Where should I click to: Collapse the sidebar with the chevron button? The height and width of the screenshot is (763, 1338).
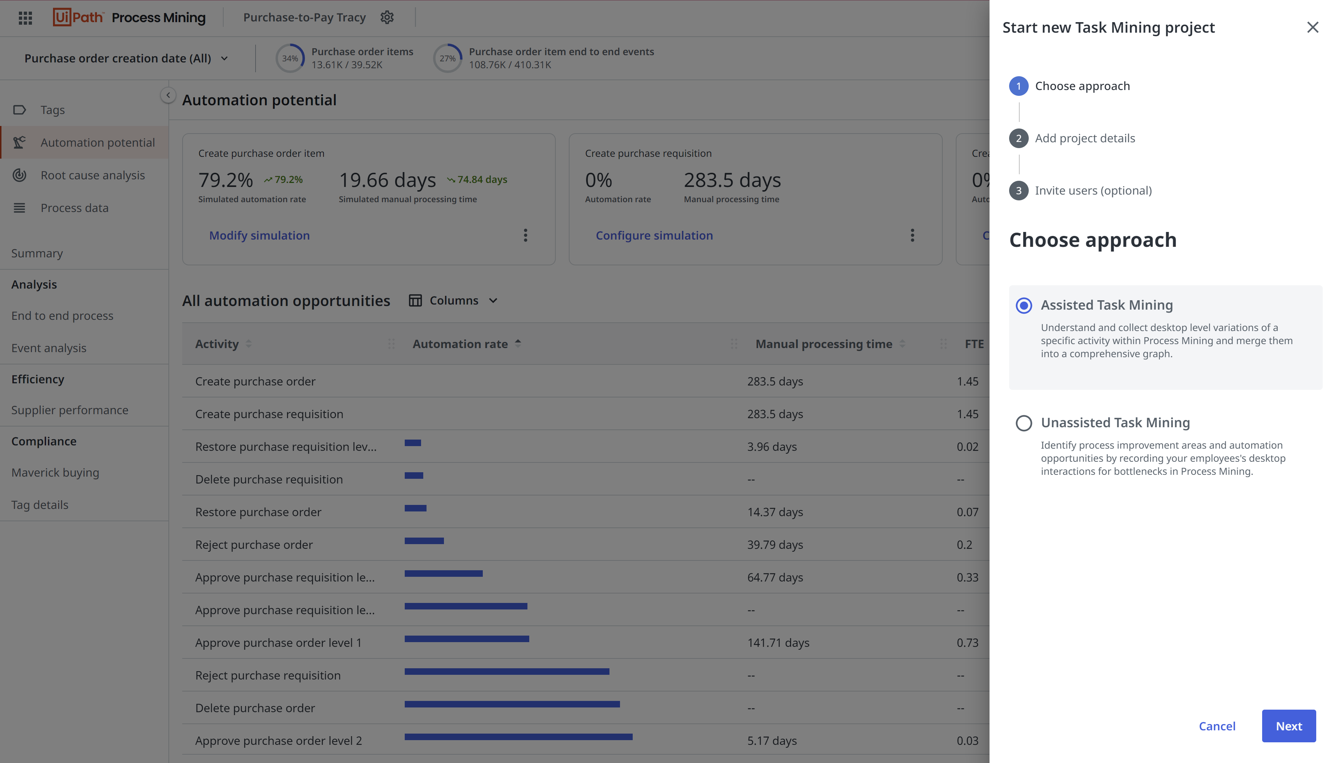[168, 95]
